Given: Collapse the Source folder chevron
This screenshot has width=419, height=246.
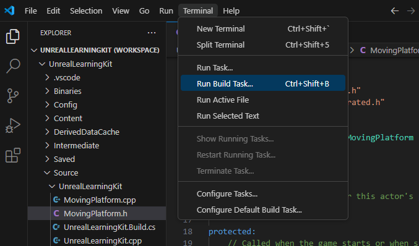Looking at the screenshot, I should click(x=47, y=172).
